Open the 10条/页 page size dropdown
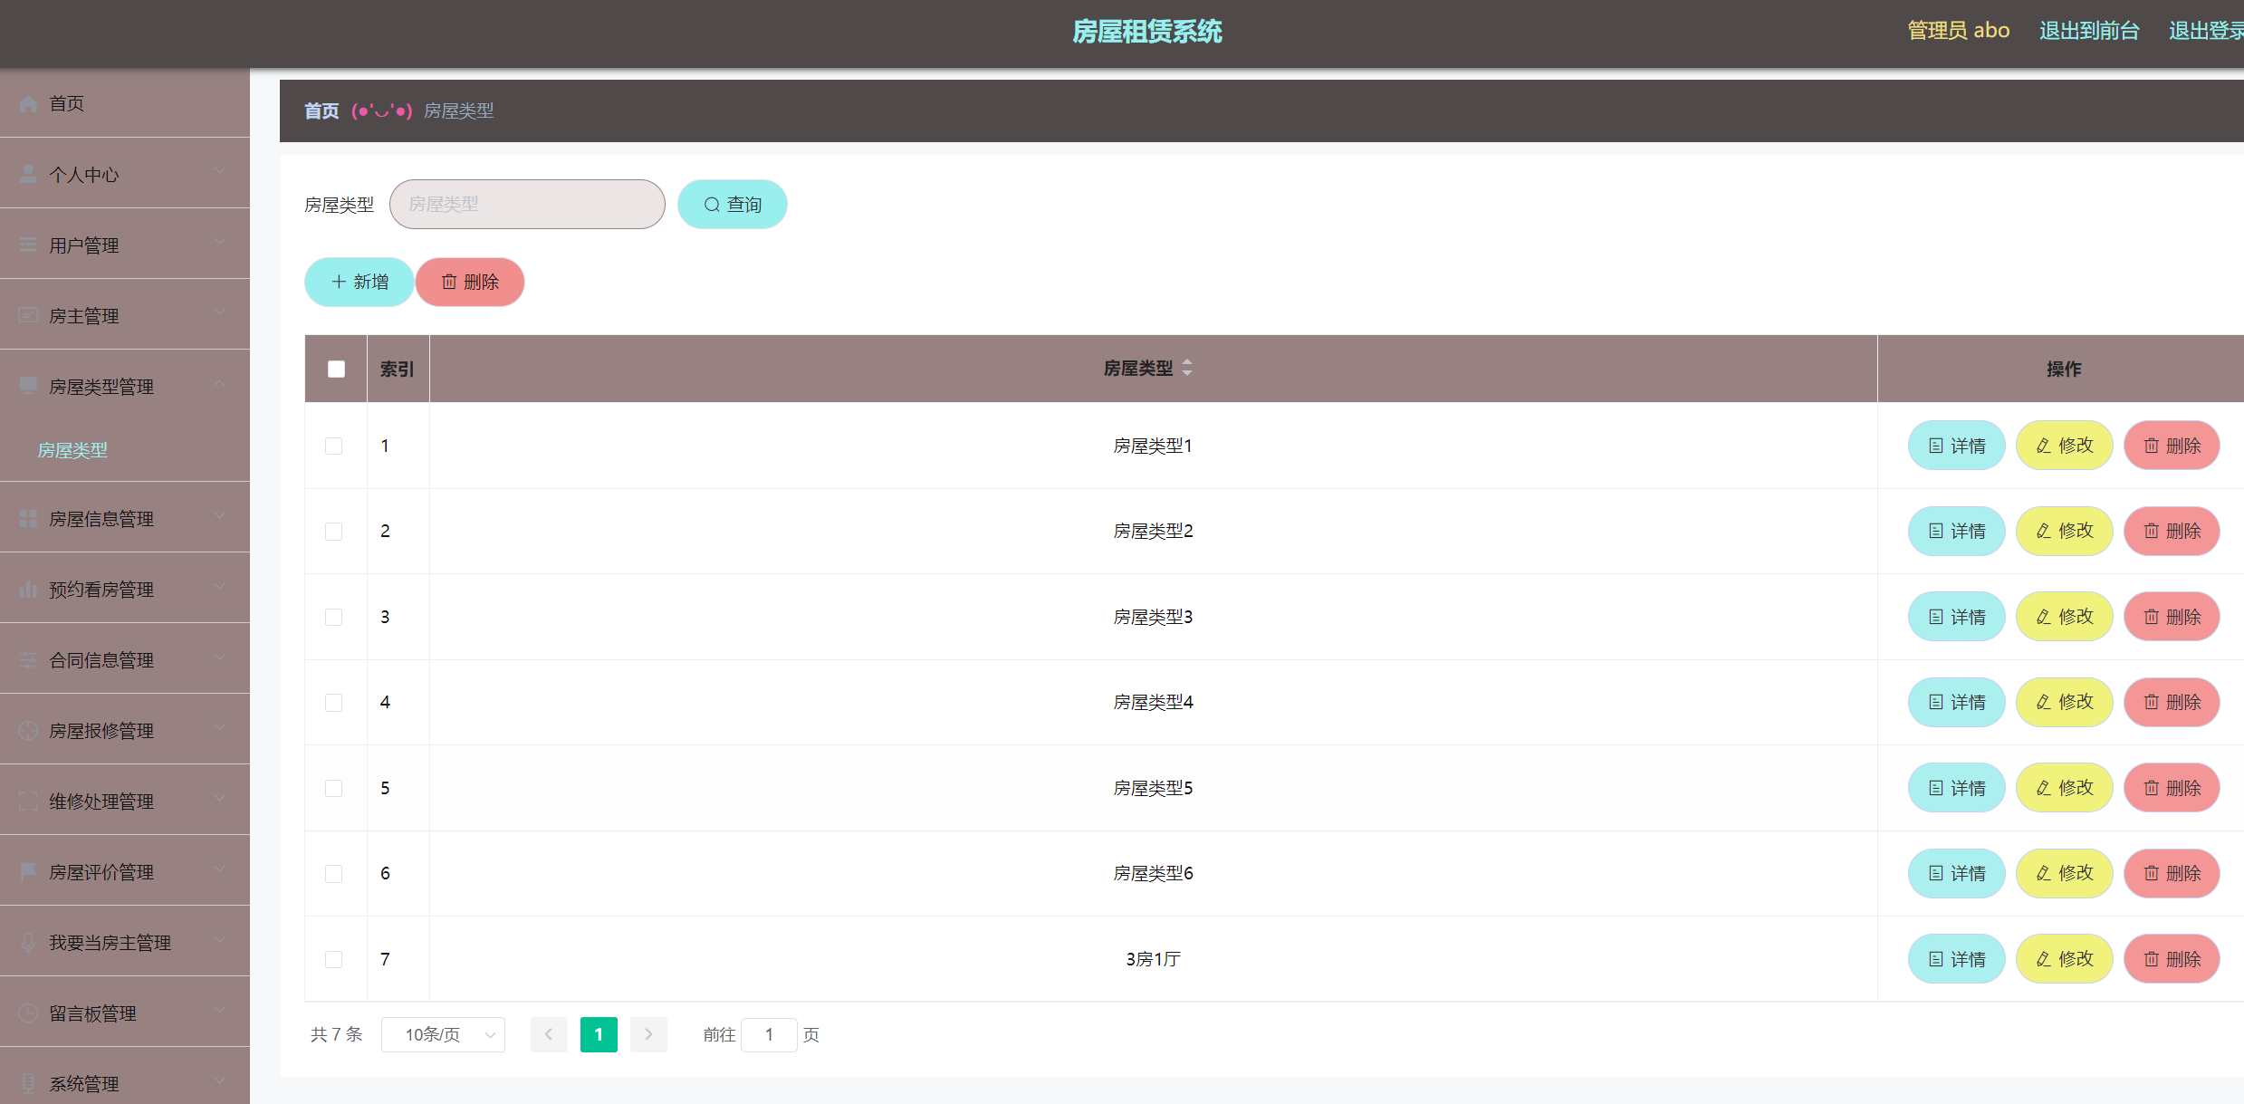This screenshot has width=2244, height=1104. point(443,1034)
